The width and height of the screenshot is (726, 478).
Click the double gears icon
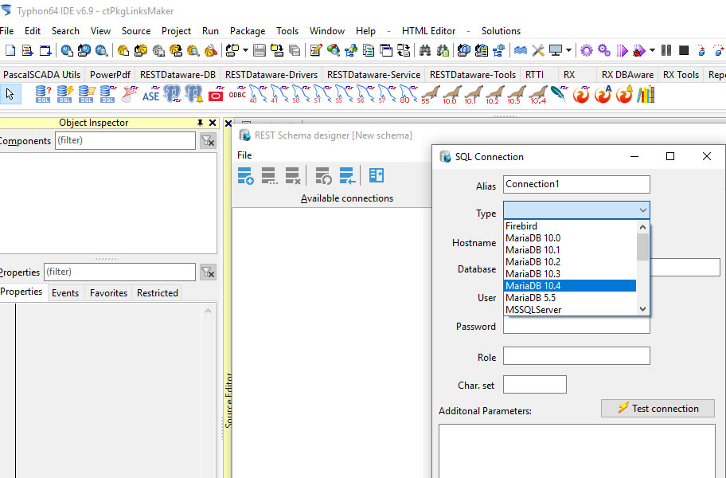click(x=603, y=50)
